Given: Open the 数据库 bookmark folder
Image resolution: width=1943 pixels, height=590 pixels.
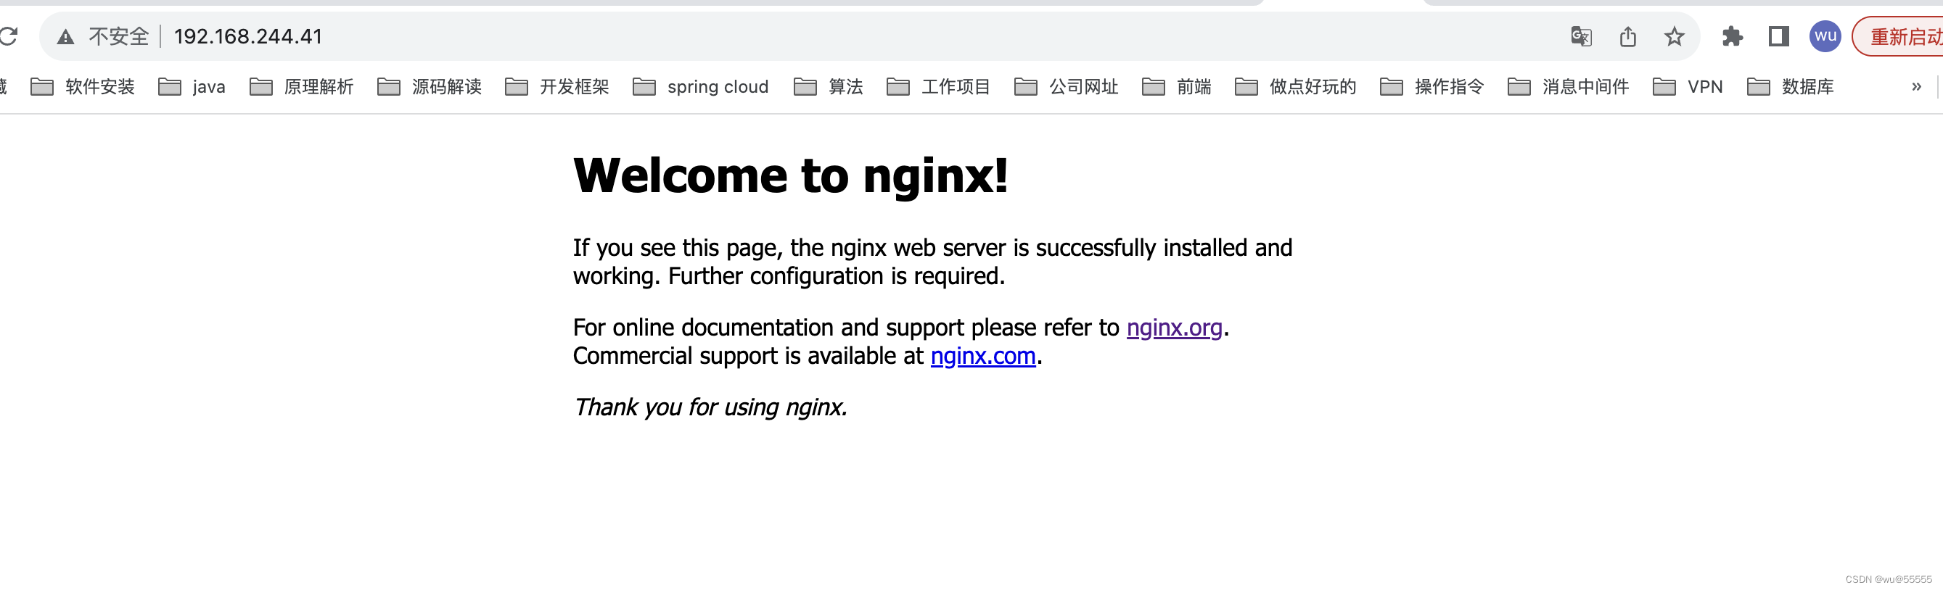Looking at the screenshot, I should 1791,87.
